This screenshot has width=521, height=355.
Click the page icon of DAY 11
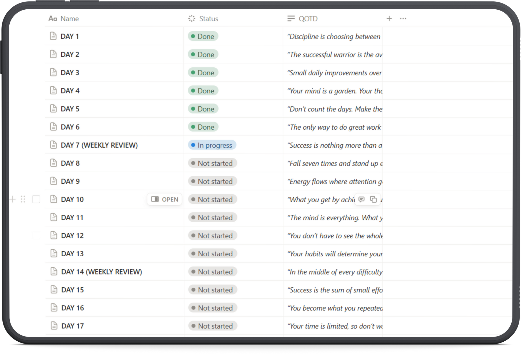click(54, 217)
